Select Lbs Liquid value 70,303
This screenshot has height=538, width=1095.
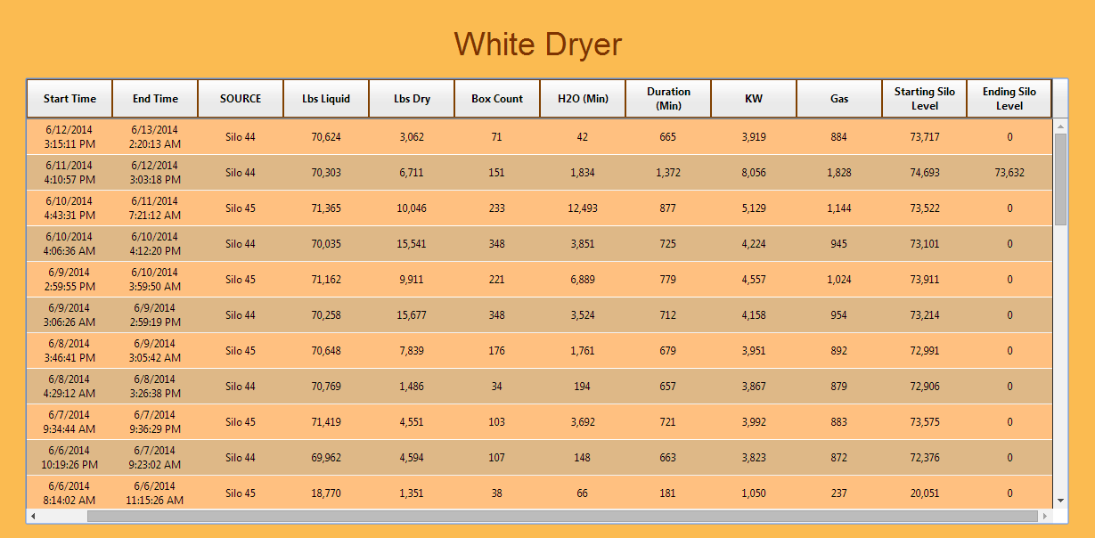pyautogui.click(x=326, y=173)
